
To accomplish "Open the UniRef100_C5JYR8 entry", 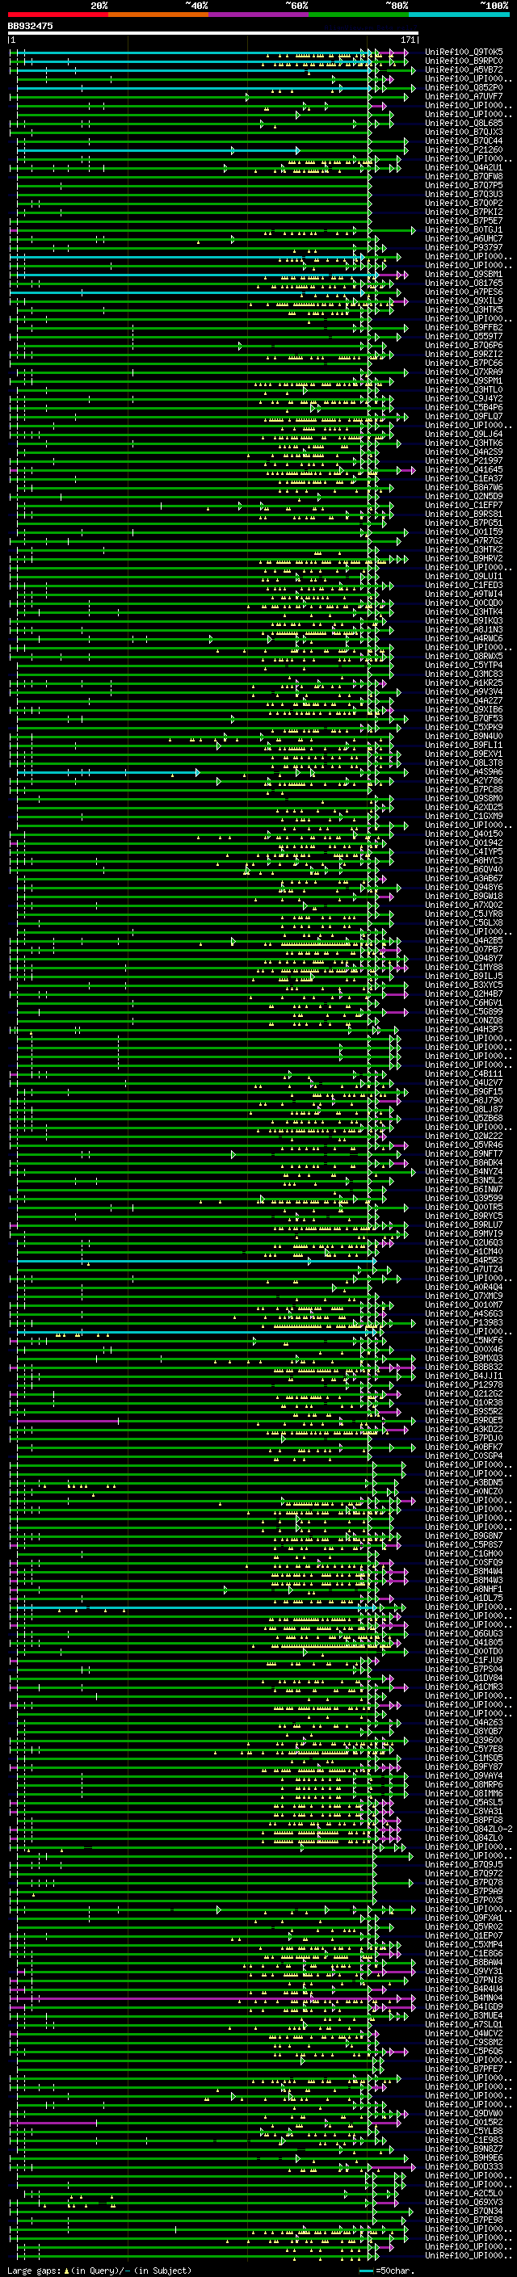I will pyautogui.click(x=464, y=914).
